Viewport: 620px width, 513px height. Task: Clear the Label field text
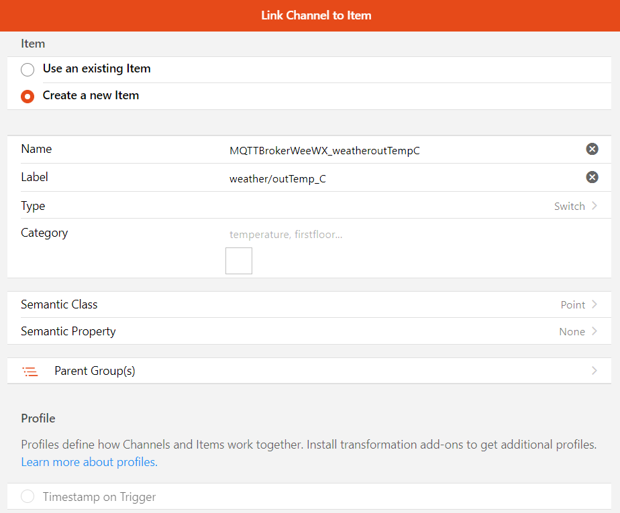click(x=592, y=177)
